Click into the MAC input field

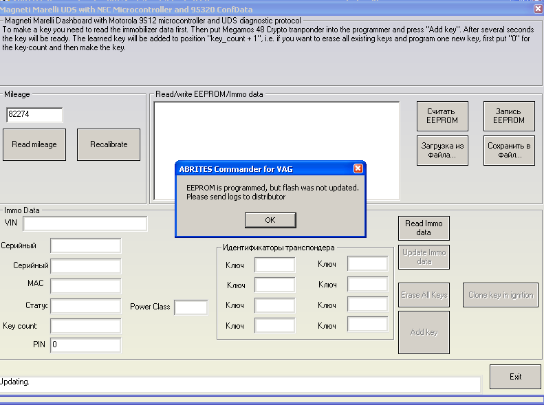(86, 286)
